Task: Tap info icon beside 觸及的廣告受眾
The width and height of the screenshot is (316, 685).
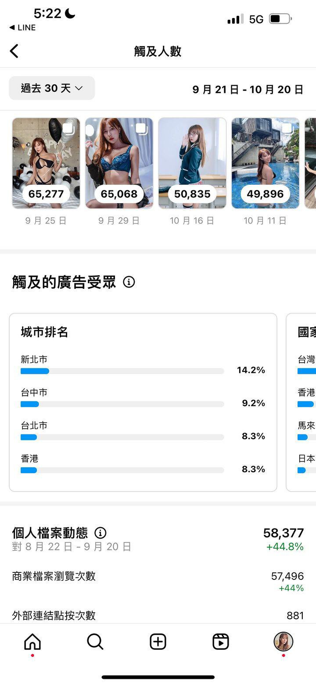Action: [x=129, y=282]
